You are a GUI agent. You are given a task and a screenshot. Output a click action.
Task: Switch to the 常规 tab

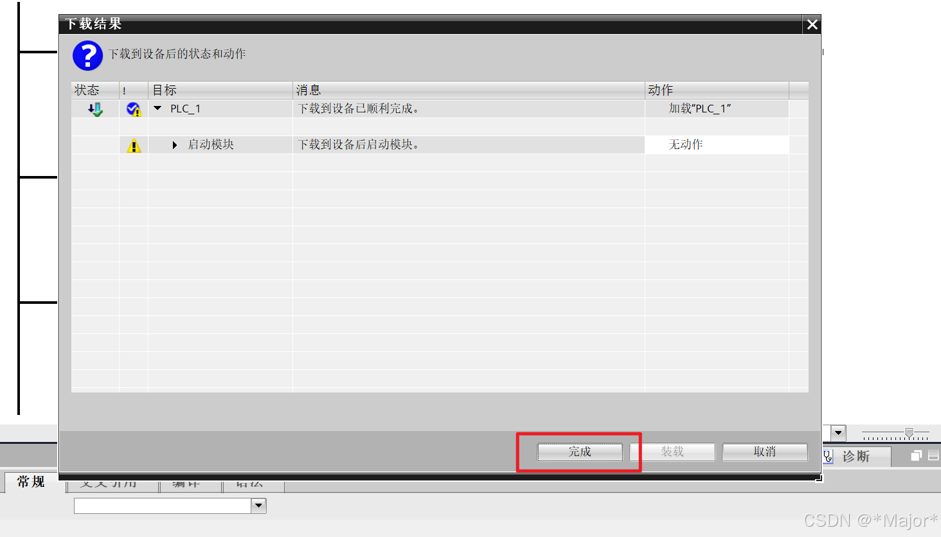point(30,482)
